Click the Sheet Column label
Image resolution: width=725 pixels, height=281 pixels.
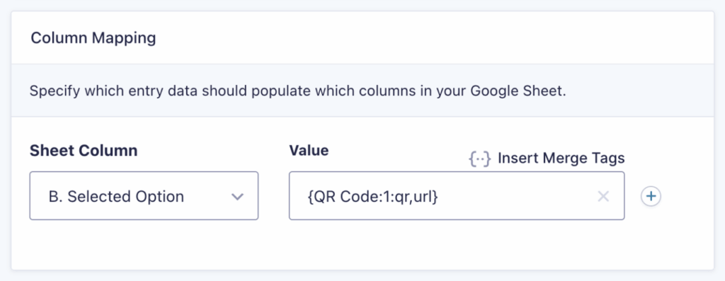pyautogui.click(x=84, y=151)
